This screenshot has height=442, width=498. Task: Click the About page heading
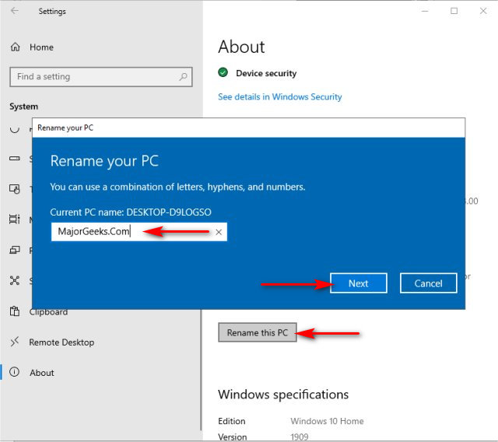(x=241, y=47)
